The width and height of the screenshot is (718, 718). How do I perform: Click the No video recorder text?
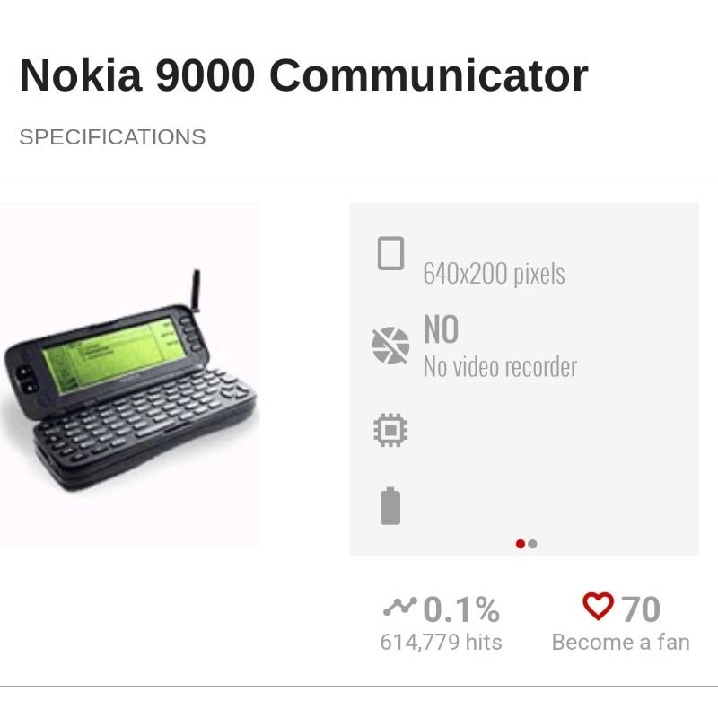coord(500,366)
